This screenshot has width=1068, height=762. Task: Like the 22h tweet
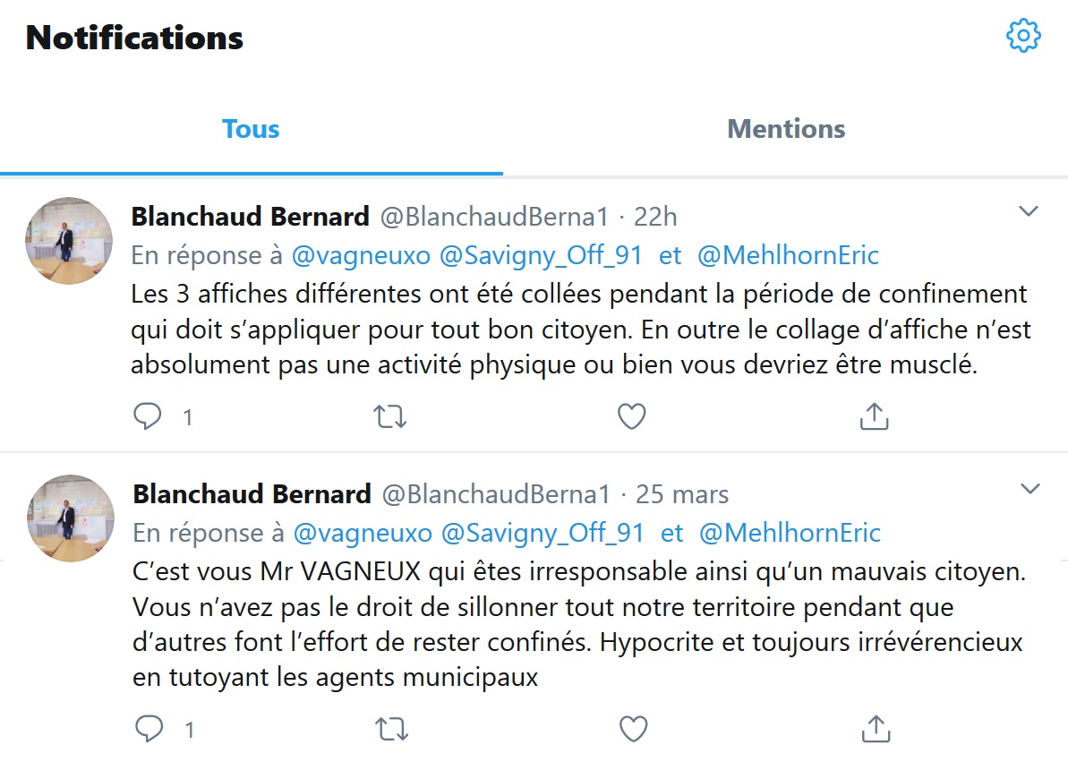[x=632, y=416]
